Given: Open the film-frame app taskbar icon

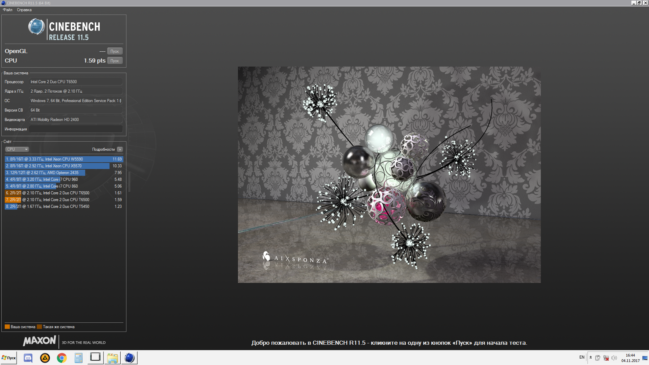Looking at the screenshot, I should 95,358.
